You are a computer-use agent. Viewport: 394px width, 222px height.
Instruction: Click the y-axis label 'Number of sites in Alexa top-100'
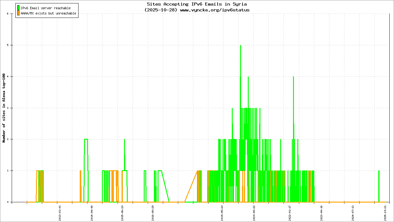tap(4, 108)
